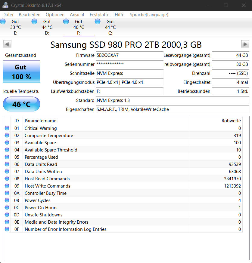Image resolution: width=252 pixels, height=263 pixels.
Task: Open the Ansicht menu
Action: click(x=77, y=15)
